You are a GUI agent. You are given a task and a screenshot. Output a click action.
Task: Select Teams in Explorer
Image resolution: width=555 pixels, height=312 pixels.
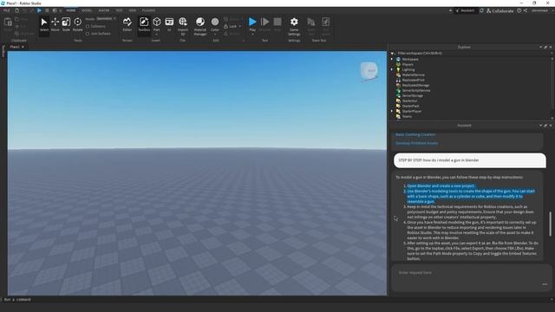pos(407,116)
